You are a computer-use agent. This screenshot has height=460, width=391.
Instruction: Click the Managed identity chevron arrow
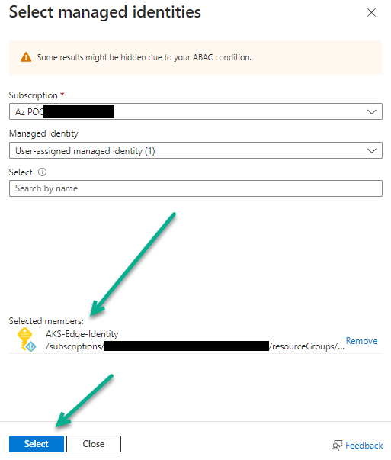coord(372,151)
